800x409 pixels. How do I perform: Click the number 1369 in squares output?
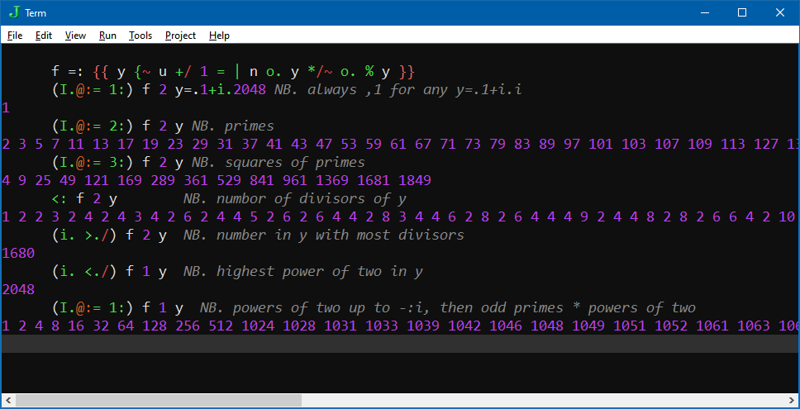click(x=332, y=180)
